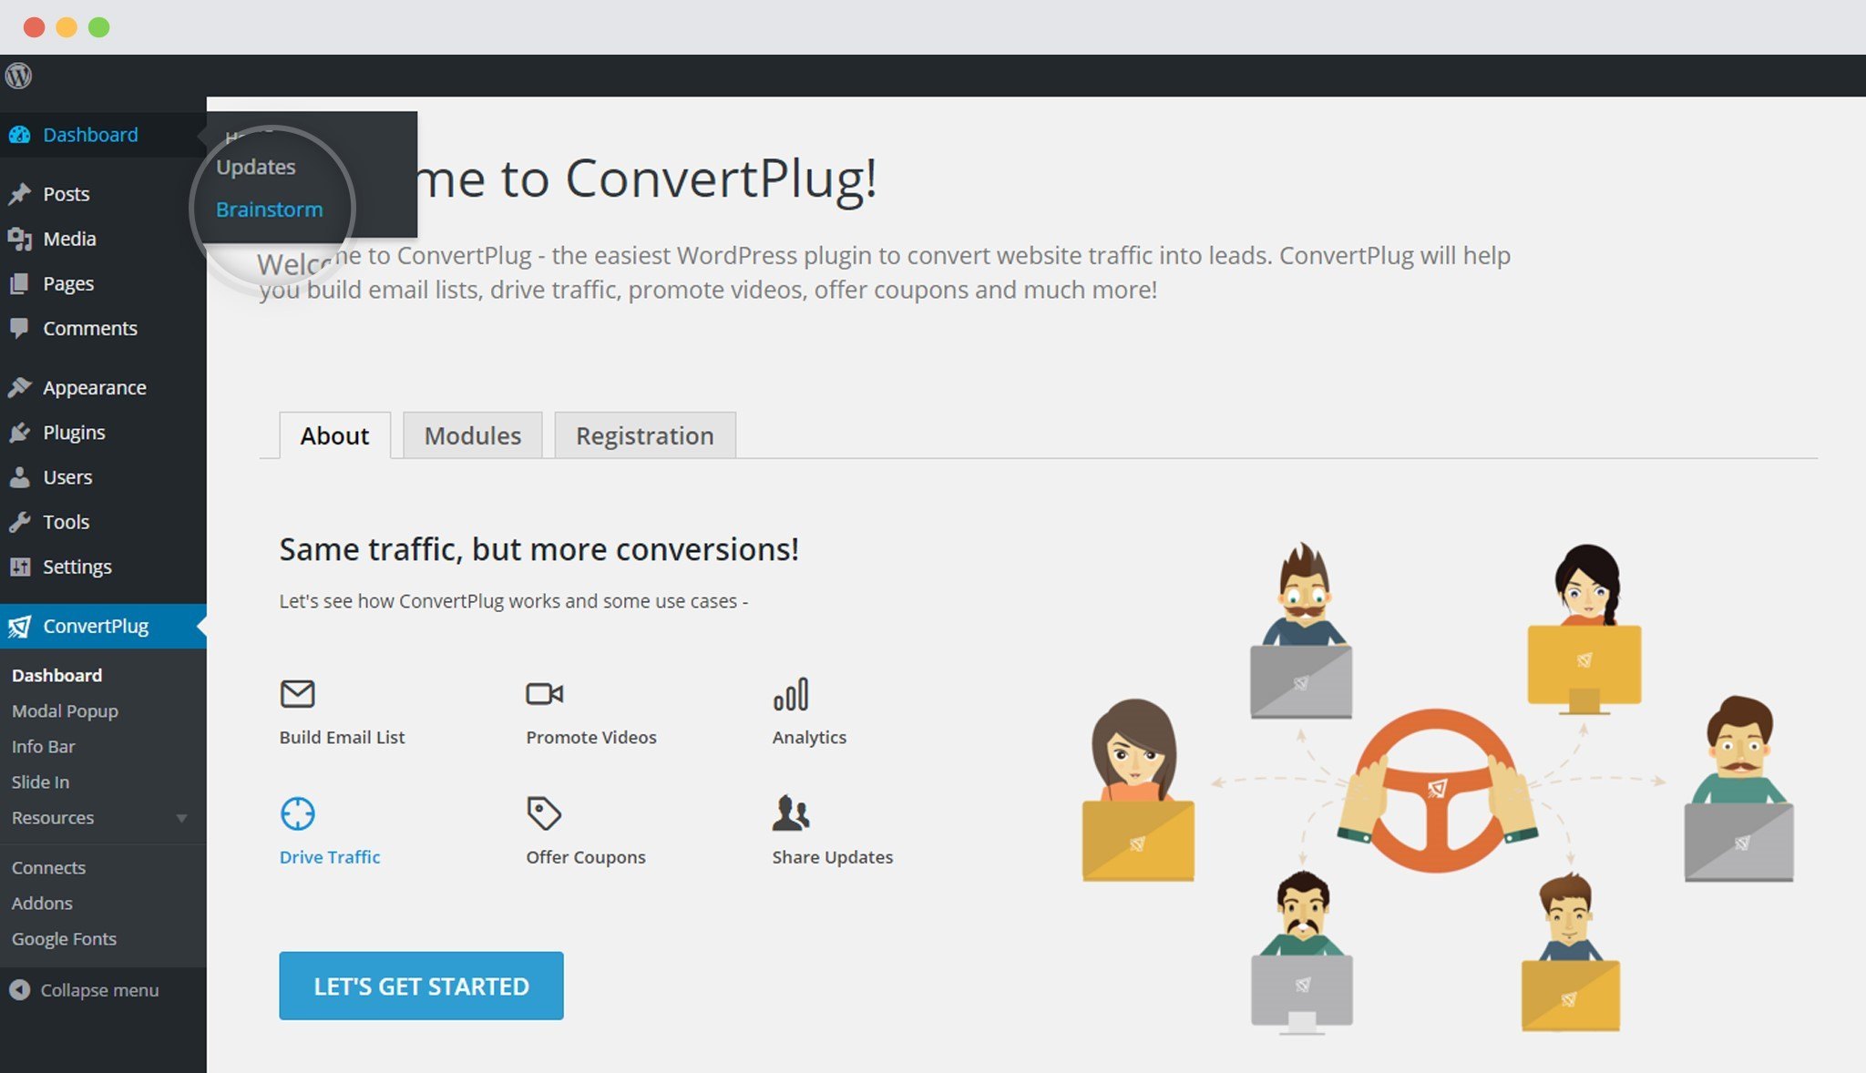This screenshot has height=1073, width=1866.
Task: Select Updates in the Dashboard flyout
Action: [x=256, y=167]
